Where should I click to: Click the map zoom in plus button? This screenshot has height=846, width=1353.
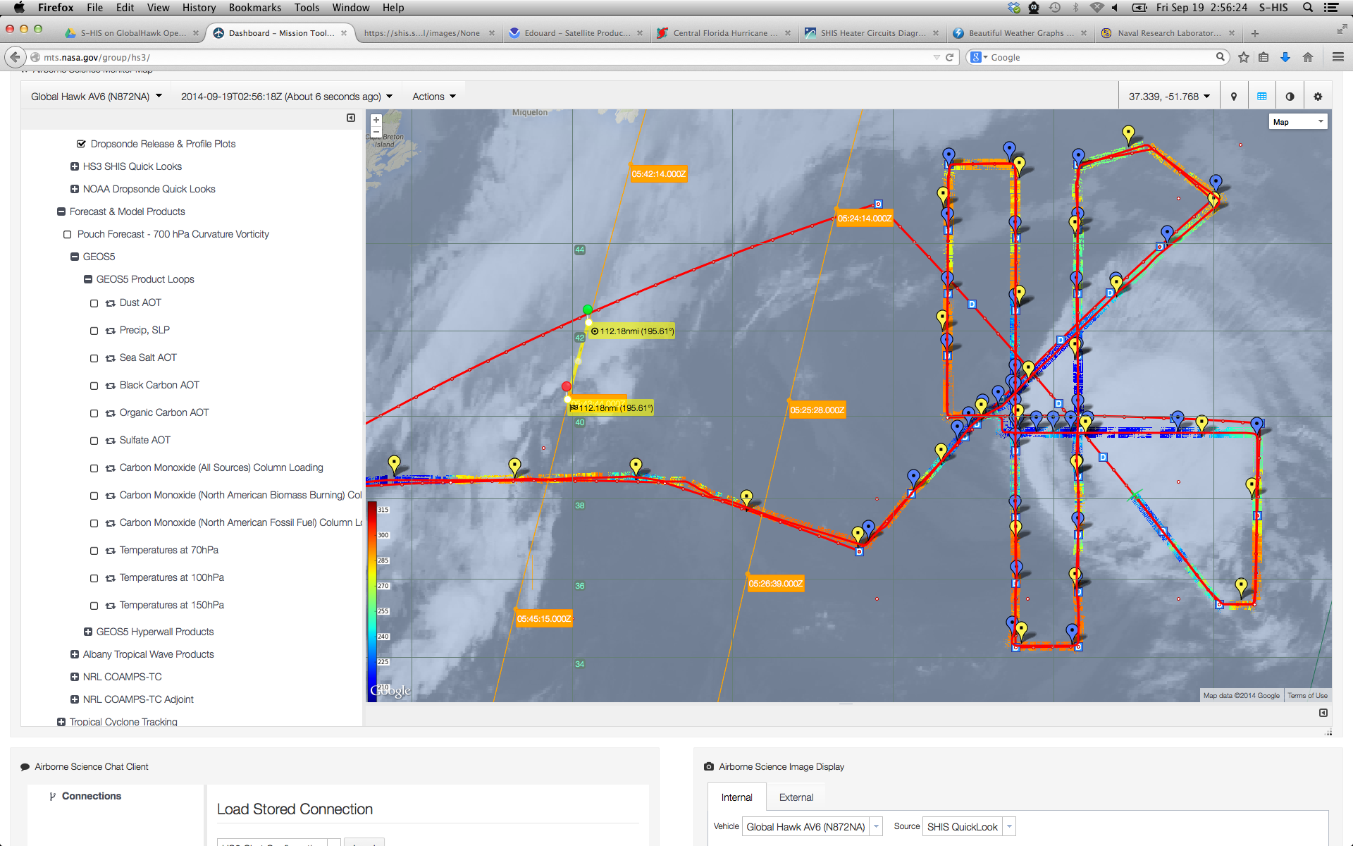pos(376,121)
